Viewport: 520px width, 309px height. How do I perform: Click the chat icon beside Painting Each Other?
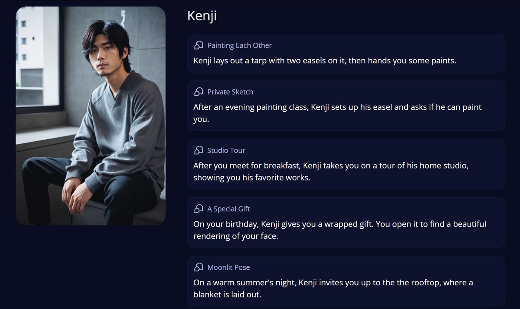pyautogui.click(x=198, y=45)
